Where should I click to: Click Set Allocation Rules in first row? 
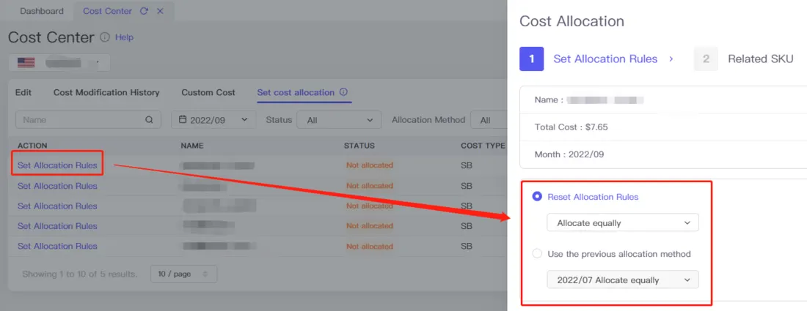57,165
